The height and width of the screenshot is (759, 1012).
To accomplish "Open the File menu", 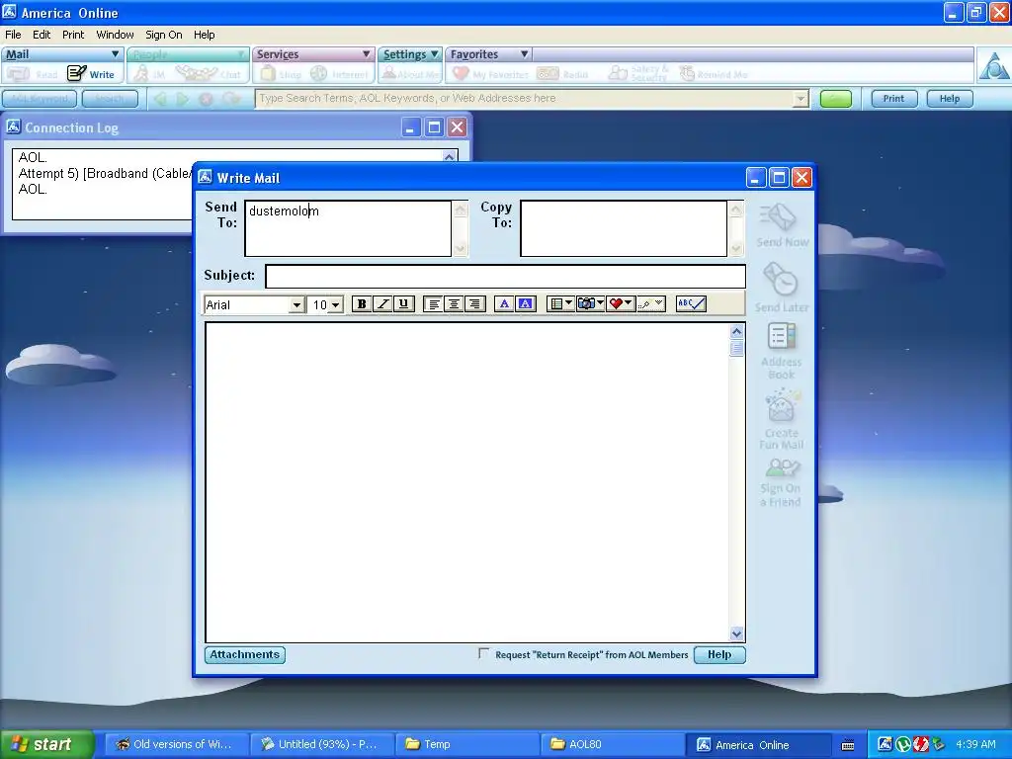I will pos(13,35).
